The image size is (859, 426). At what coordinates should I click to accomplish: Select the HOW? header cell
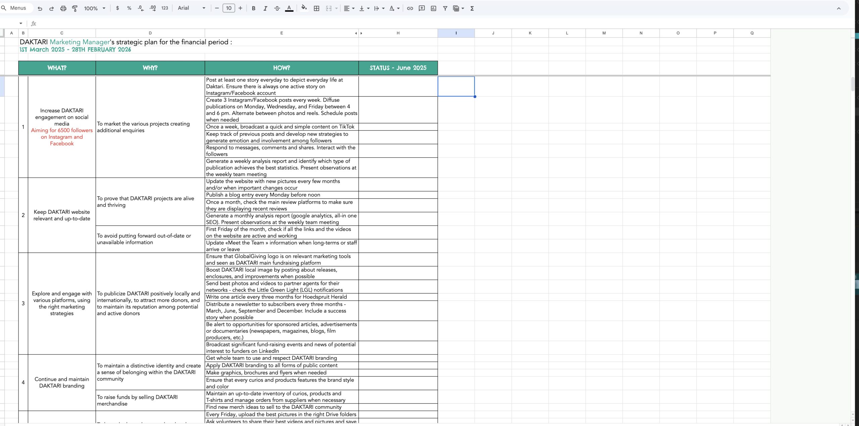pos(282,68)
